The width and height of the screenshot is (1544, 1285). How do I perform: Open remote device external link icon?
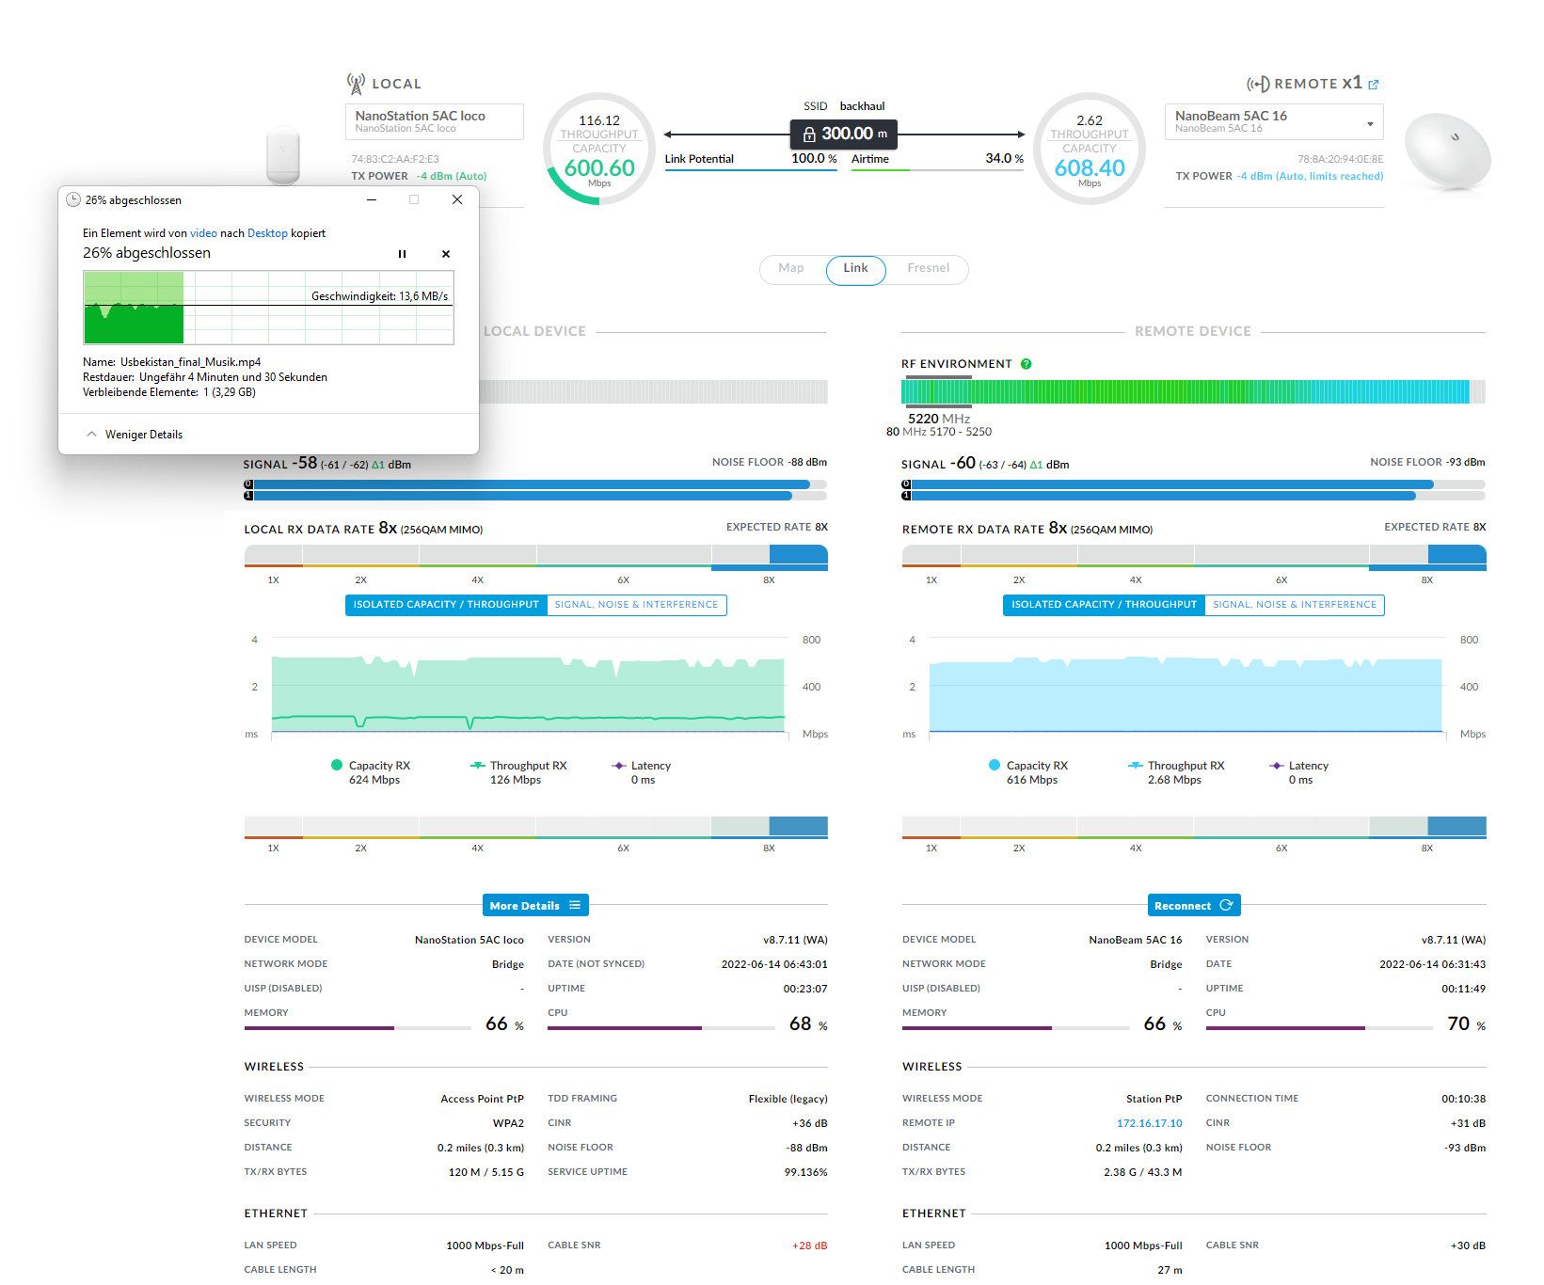tap(1374, 85)
